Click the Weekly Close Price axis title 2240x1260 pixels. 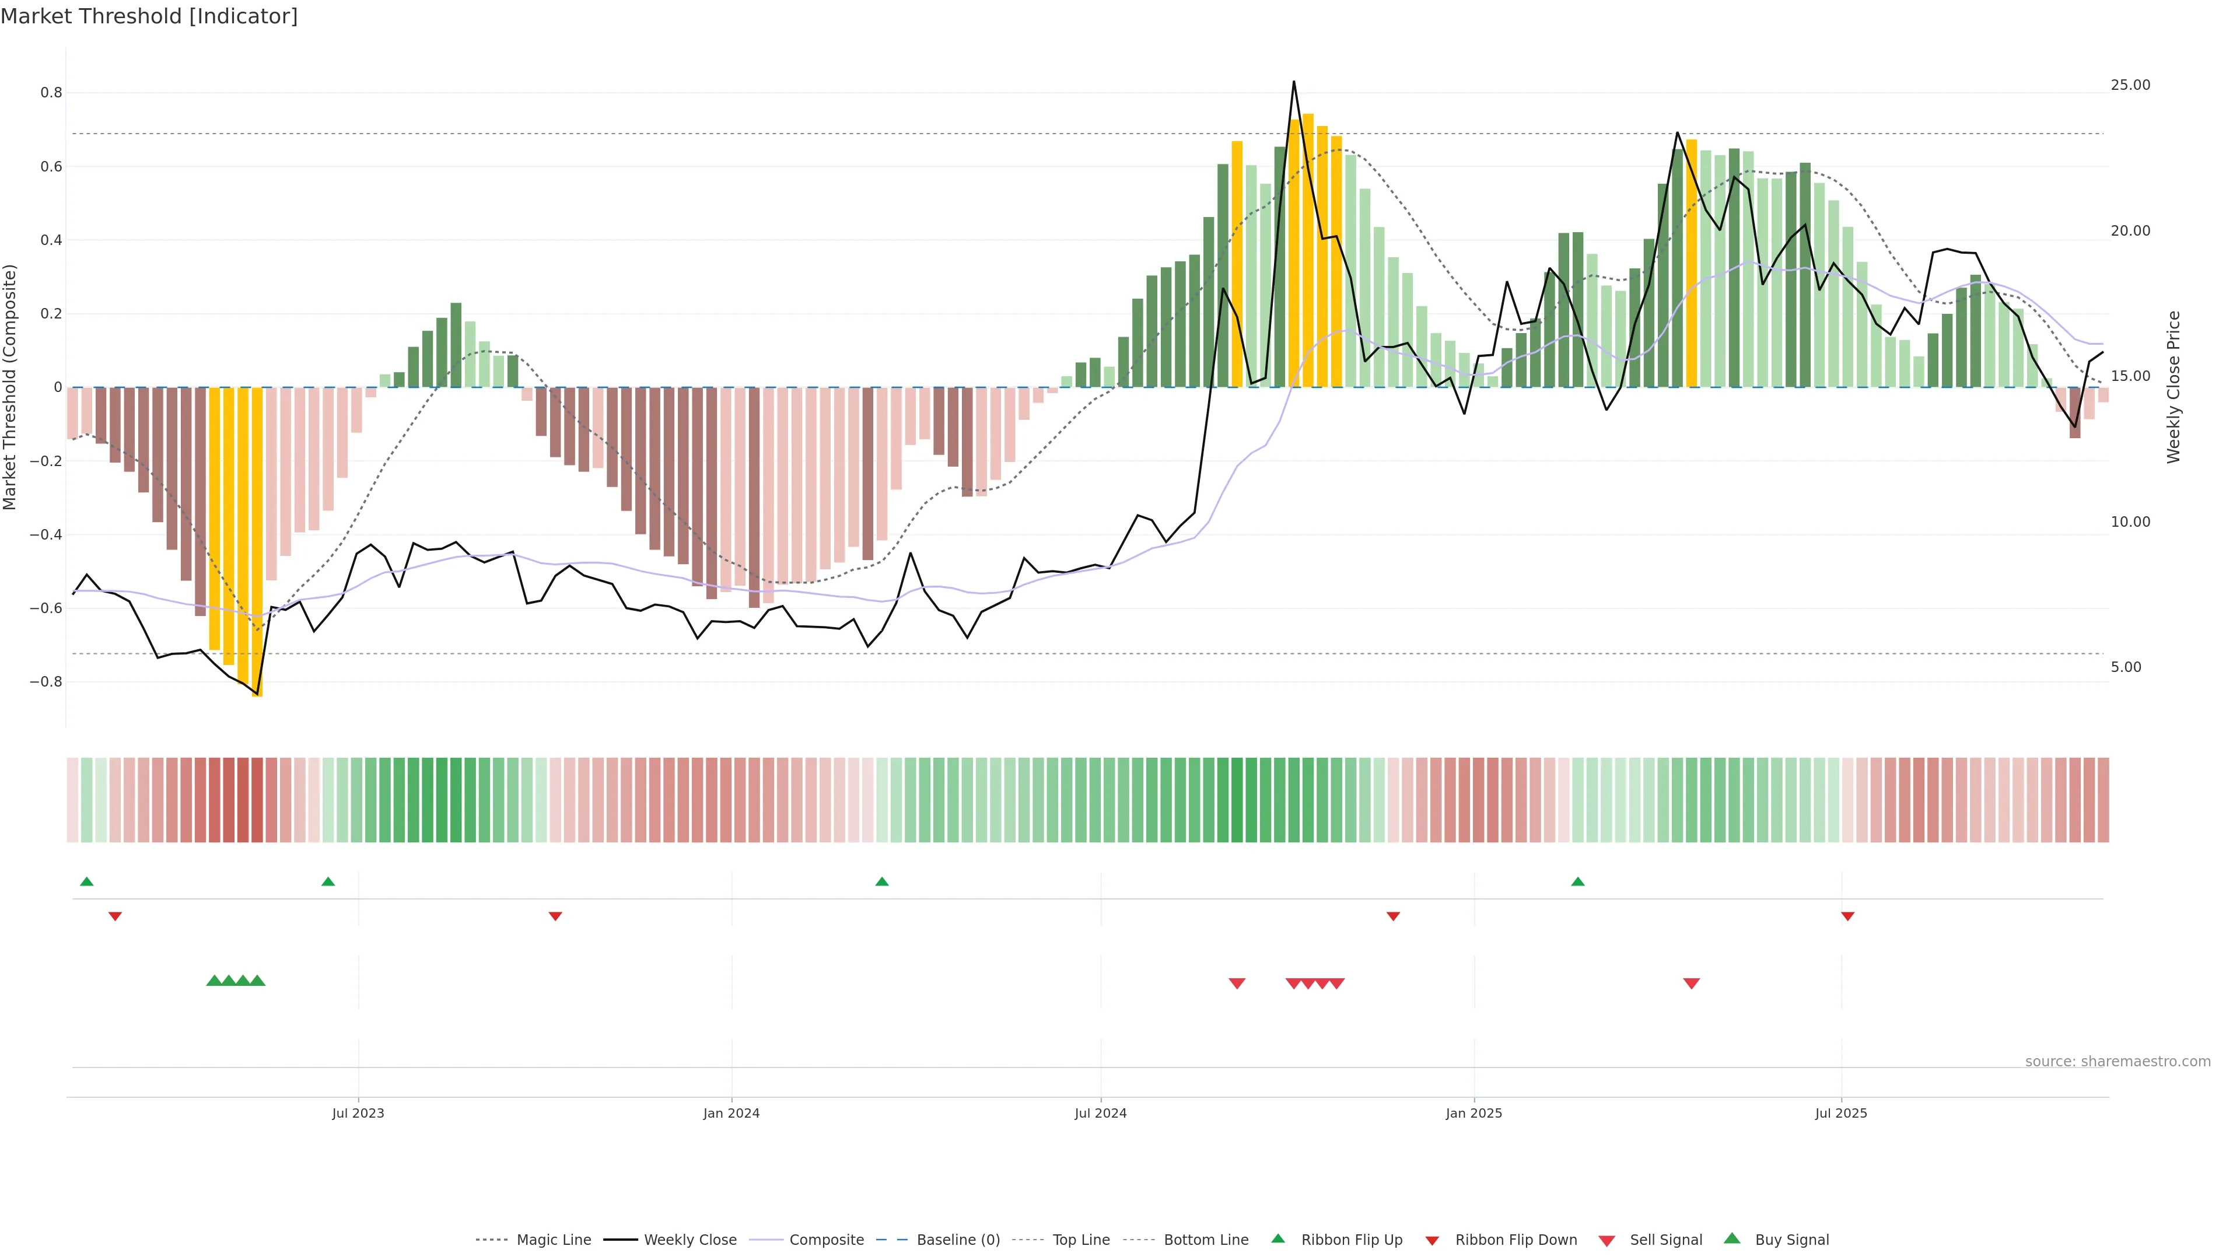pos(2174,387)
